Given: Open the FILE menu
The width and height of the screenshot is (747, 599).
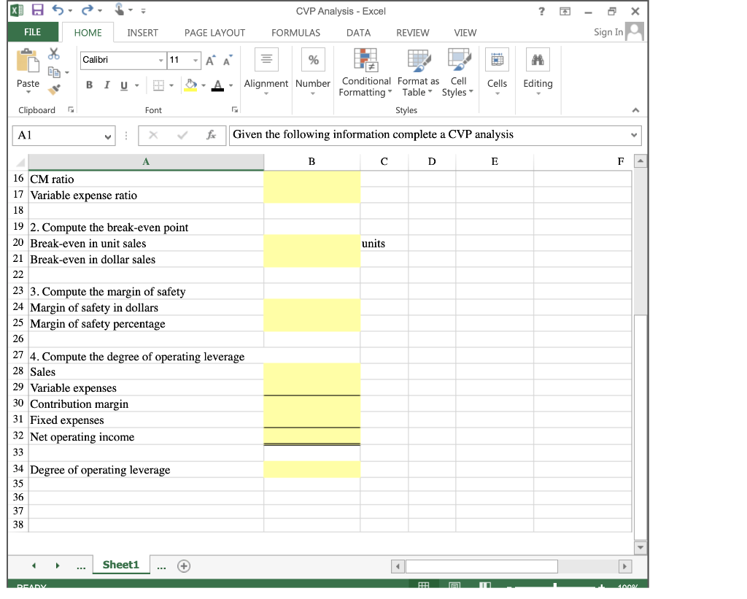Looking at the screenshot, I should click(34, 32).
